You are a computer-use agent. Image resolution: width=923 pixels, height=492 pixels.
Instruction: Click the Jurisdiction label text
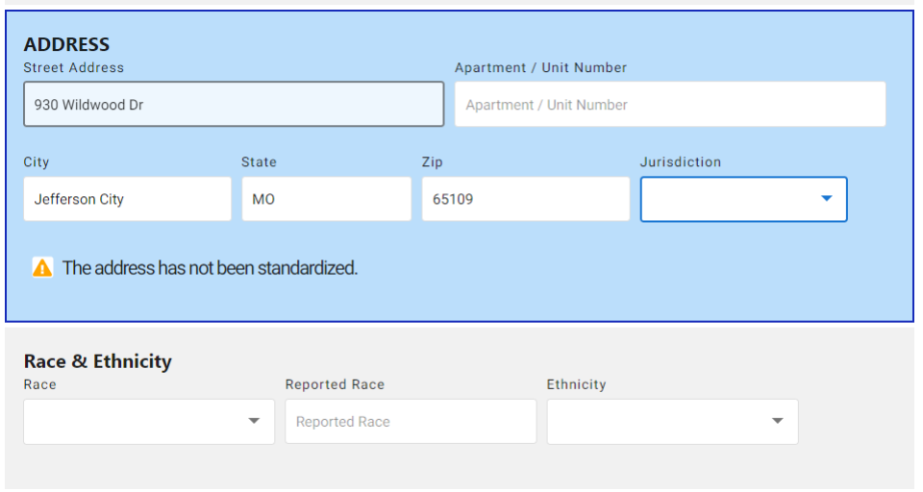pos(681,161)
